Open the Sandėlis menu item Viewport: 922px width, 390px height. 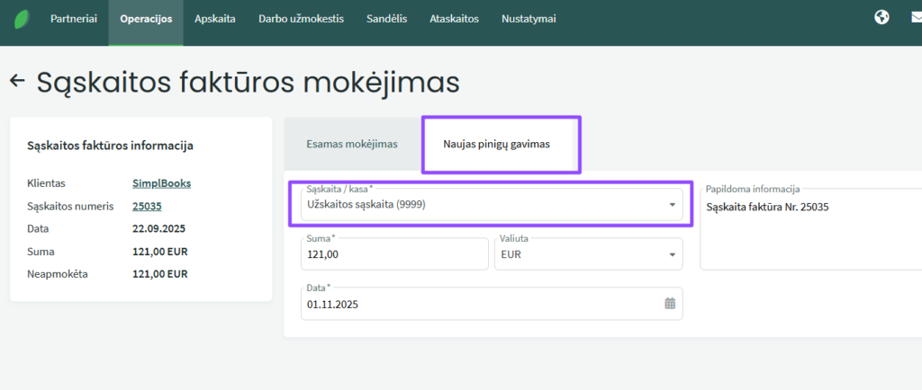387,19
